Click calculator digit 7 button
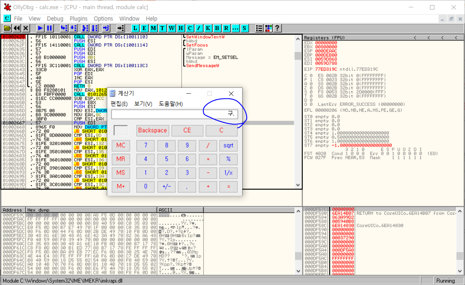The width and height of the screenshot is (465, 285). click(146, 145)
